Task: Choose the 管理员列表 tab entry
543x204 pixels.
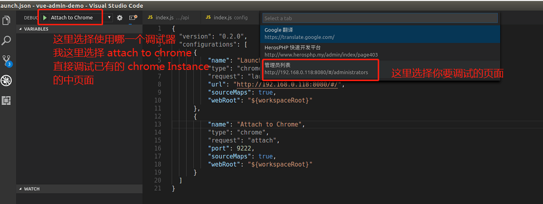Action: click(x=380, y=68)
